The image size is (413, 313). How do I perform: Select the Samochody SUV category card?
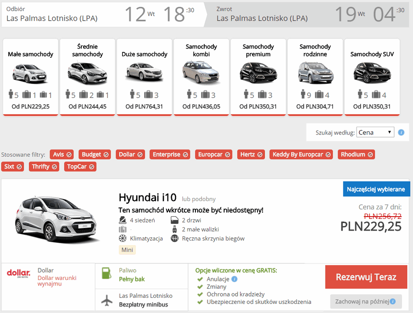coord(372,77)
